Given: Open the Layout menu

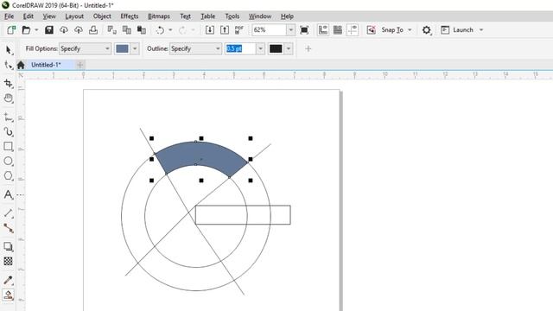Looking at the screenshot, I should point(74,16).
